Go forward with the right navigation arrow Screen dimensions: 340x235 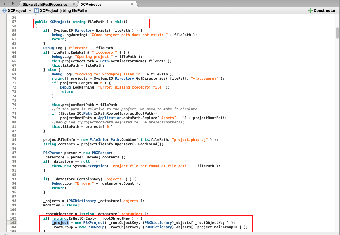pos(13,4)
